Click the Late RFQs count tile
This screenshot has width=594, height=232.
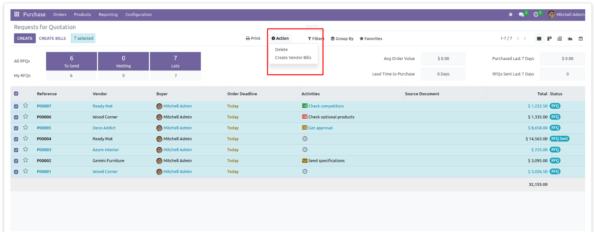pyautogui.click(x=176, y=61)
